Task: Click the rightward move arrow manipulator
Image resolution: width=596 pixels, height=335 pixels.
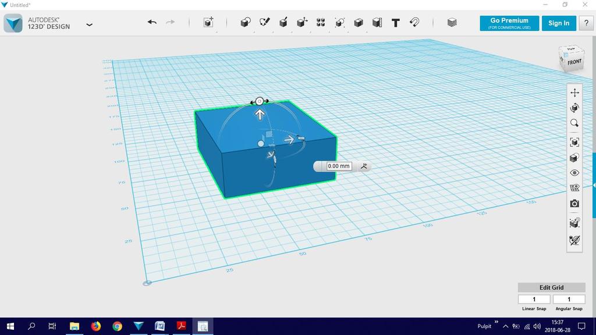Action: 289,140
